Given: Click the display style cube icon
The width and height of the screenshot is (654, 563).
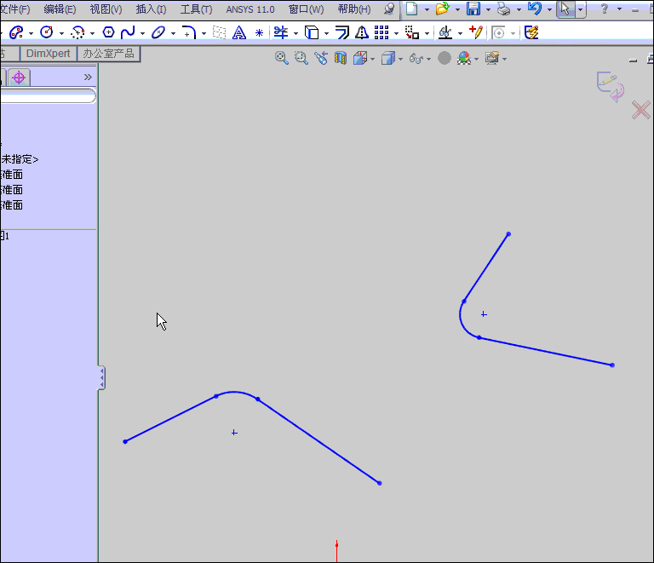Looking at the screenshot, I should (x=388, y=58).
